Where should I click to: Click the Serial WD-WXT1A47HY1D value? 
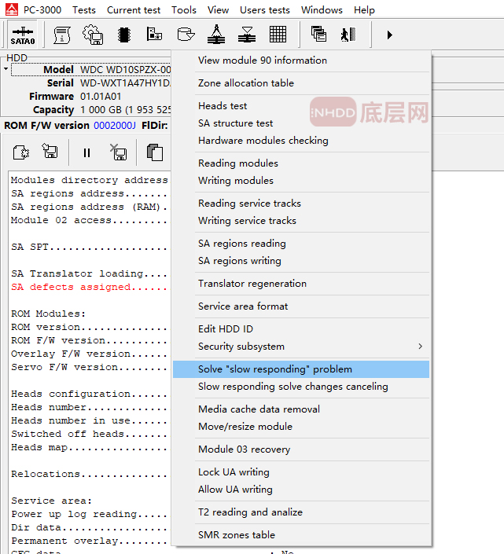(x=125, y=83)
